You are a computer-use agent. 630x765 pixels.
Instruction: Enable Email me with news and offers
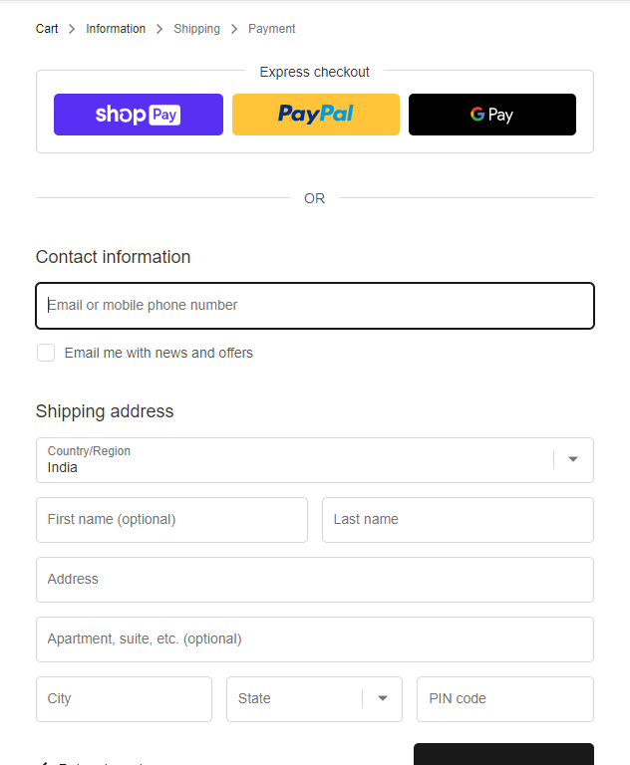point(46,353)
